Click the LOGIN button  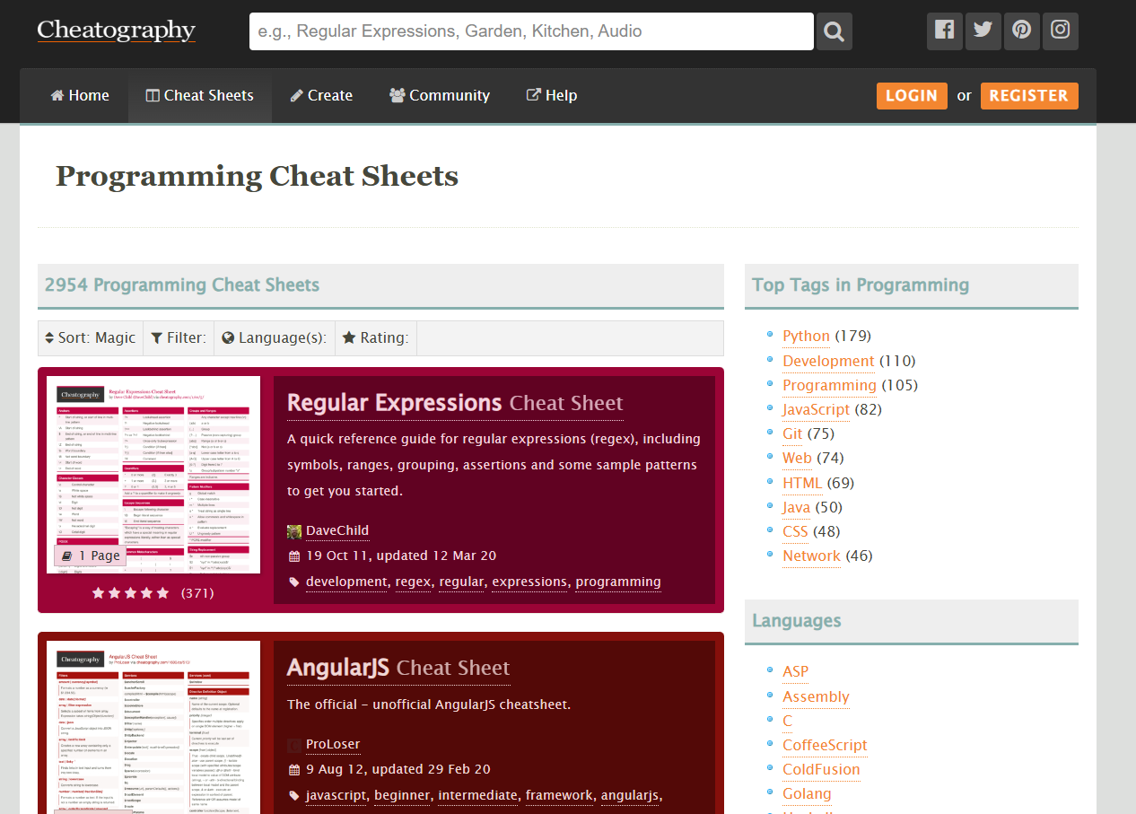(x=912, y=96)
